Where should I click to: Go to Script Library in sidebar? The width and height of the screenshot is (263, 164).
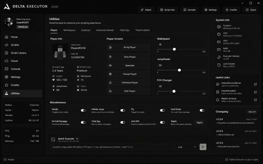click(22, 53)
